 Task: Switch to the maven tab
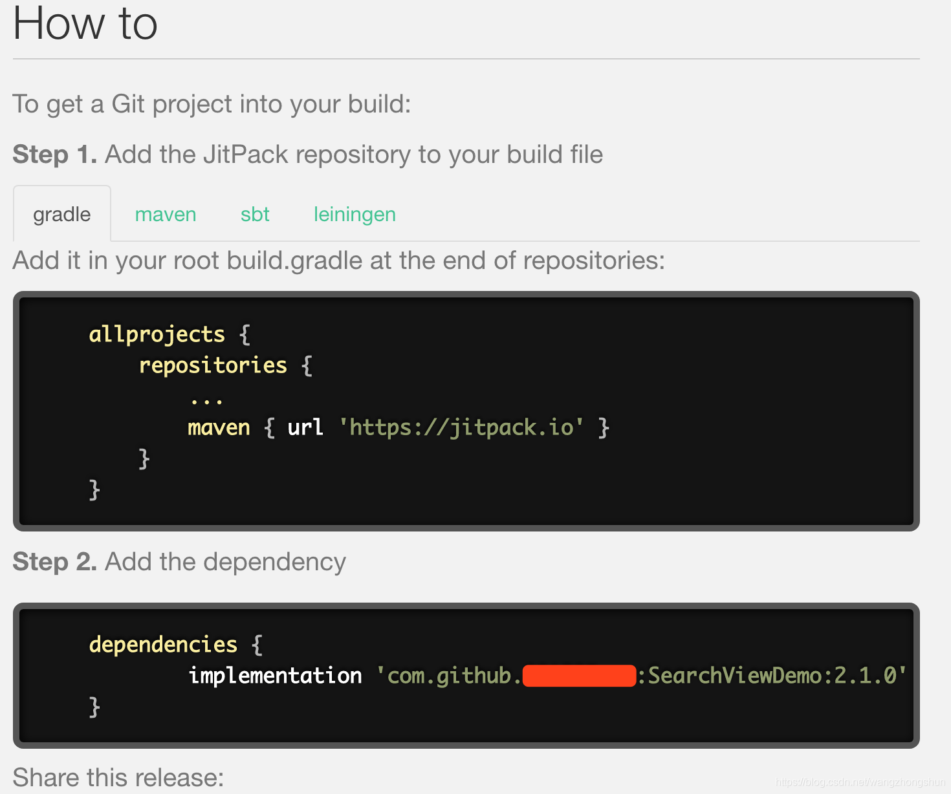coord(166,214)
